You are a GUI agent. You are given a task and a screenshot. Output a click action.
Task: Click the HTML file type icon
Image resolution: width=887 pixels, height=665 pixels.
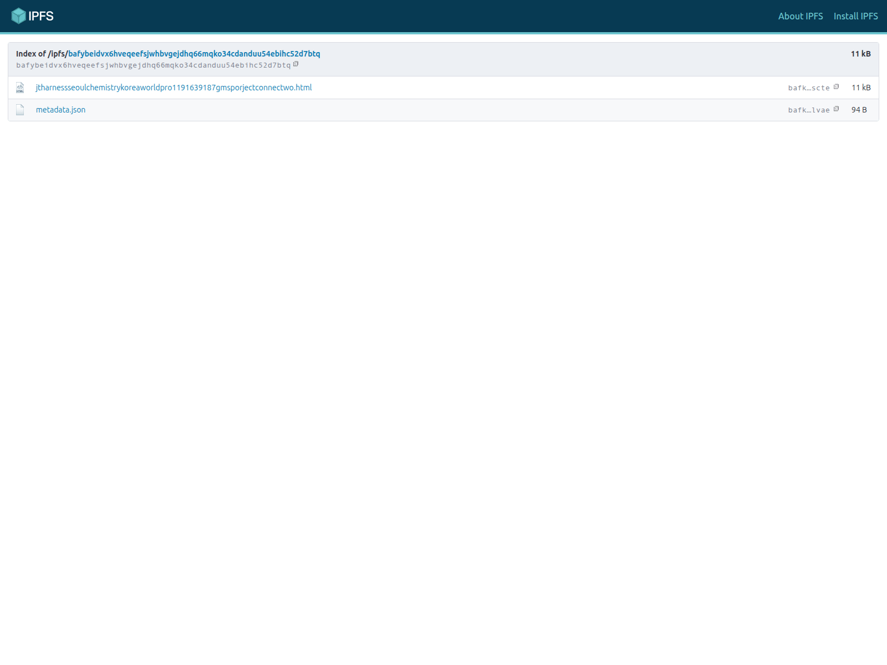click(x=20, y=88)
